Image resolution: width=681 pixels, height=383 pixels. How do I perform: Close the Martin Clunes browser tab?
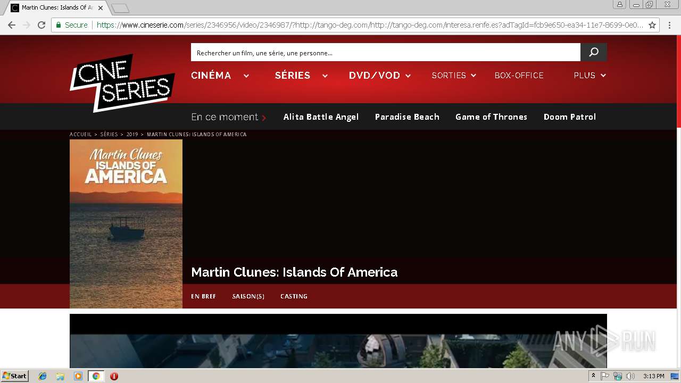pyautogui.click(x=100, y=8)
